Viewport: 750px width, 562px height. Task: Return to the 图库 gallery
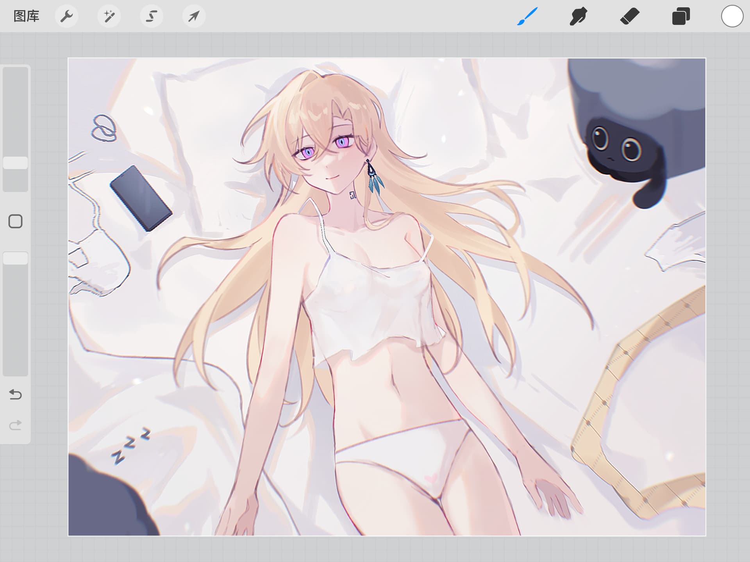pyautogui.click(x=26, y=16)
